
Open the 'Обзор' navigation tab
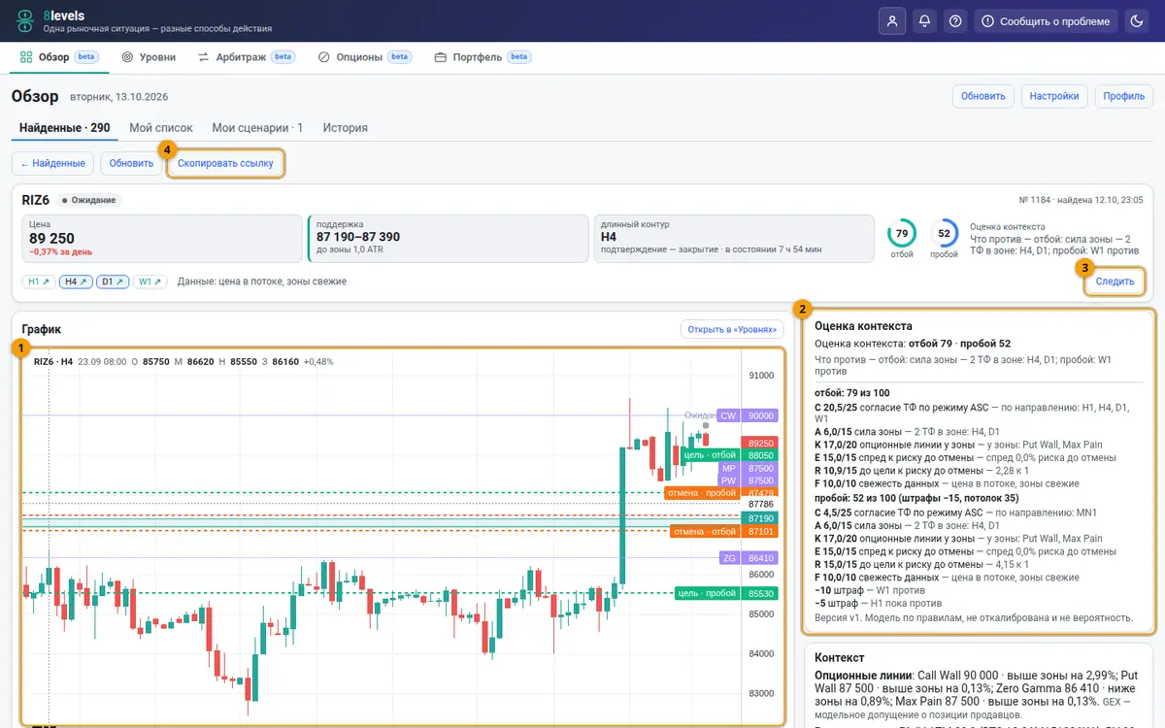60,57
